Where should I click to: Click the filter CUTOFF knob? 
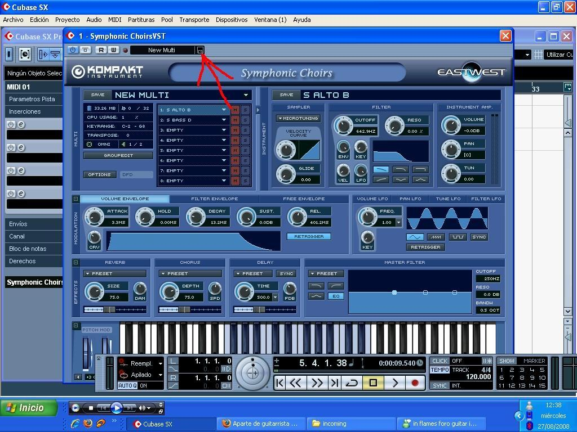(343, 125)
